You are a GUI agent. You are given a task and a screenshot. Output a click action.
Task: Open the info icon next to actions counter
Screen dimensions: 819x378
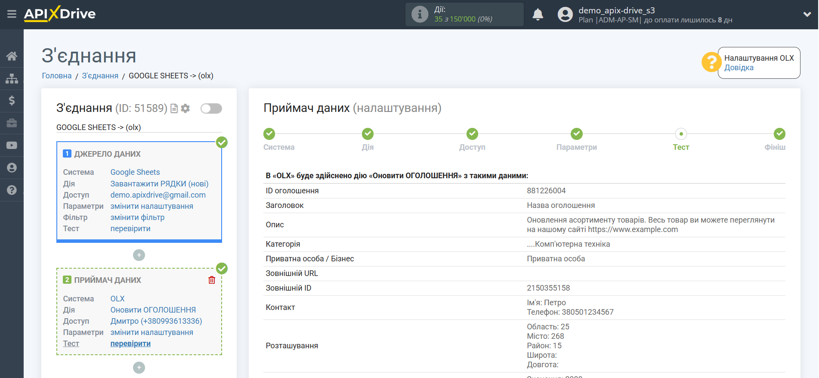click(x=420, y=14)
